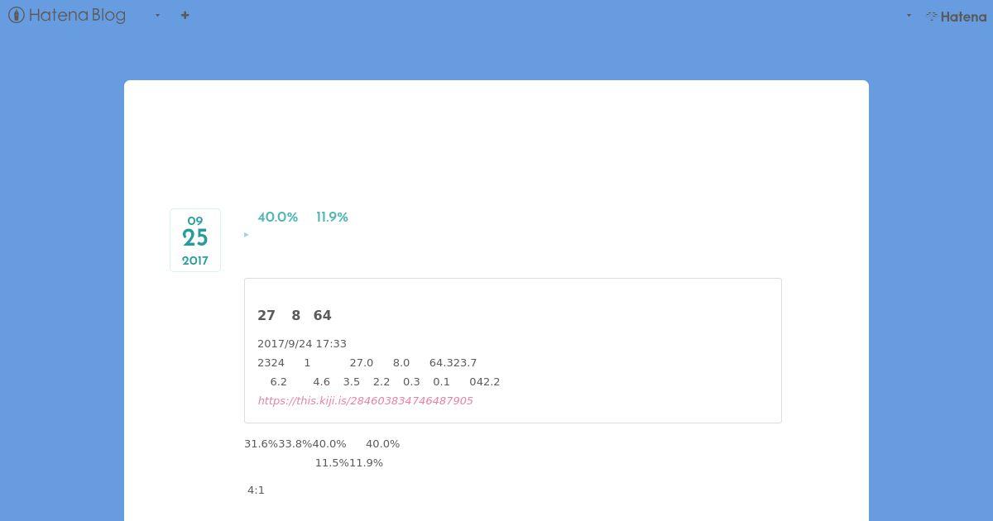993x521 pixels.
Task: Click the plus icon in the header
Action: (185, 15)
